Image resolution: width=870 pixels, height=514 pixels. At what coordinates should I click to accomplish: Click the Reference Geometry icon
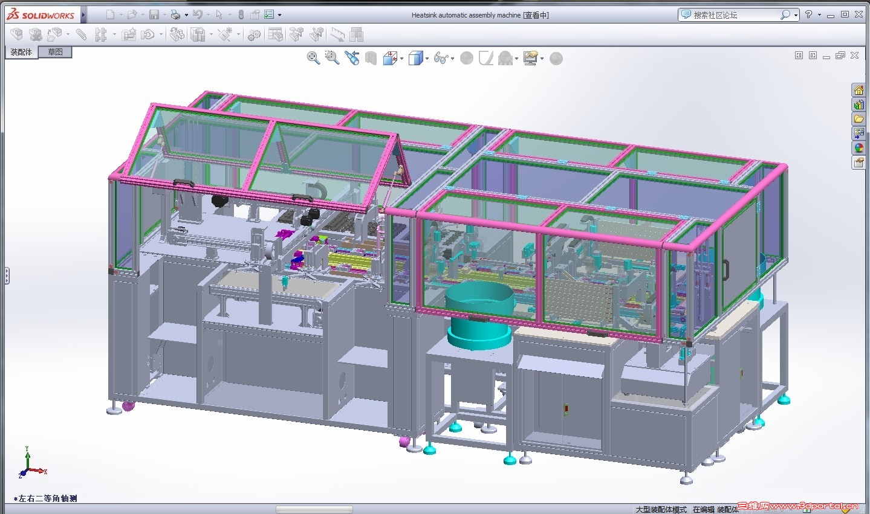click(225, 35)
